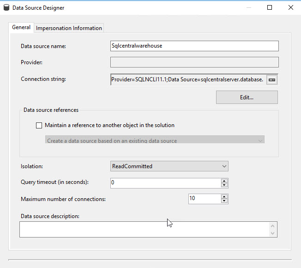Screen dimensions: 301x268
Task: Click the Maximum number of connections field
Action: pyautogui.click(x=204, y=199)
